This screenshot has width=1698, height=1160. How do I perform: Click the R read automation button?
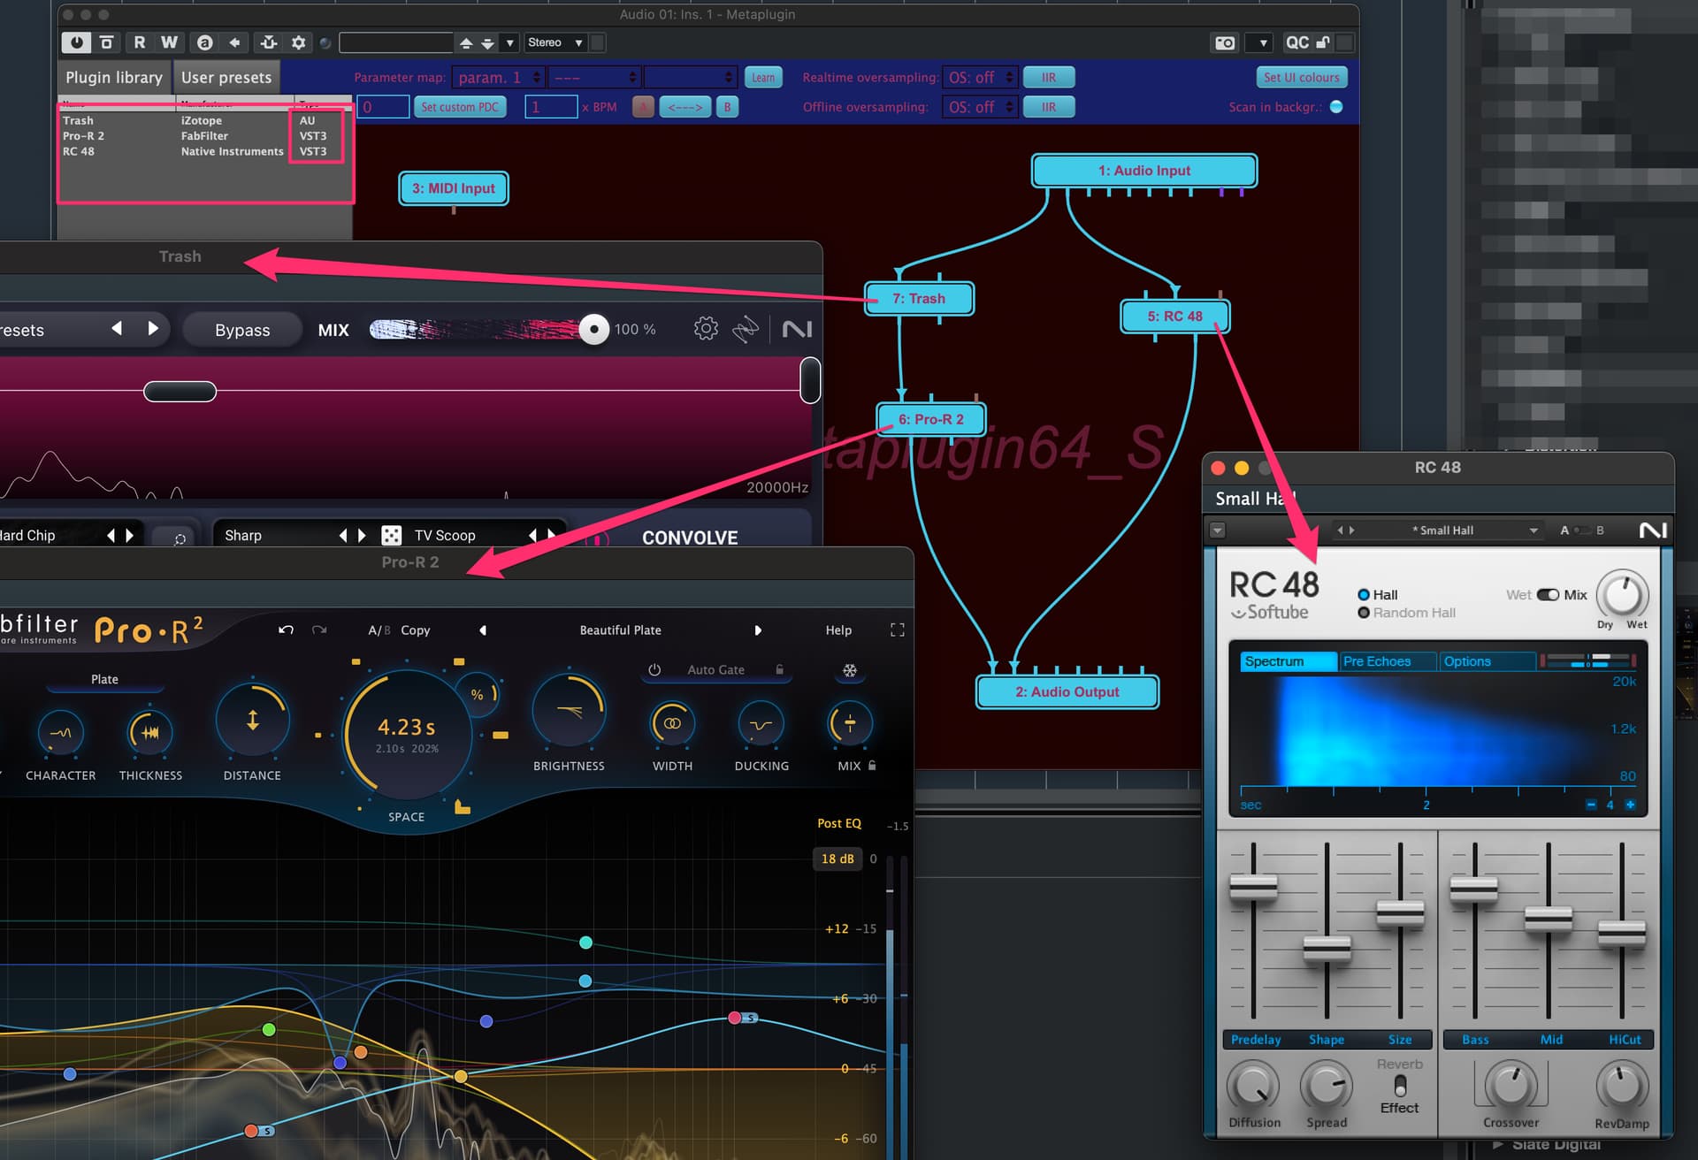[x=139, y=42]
